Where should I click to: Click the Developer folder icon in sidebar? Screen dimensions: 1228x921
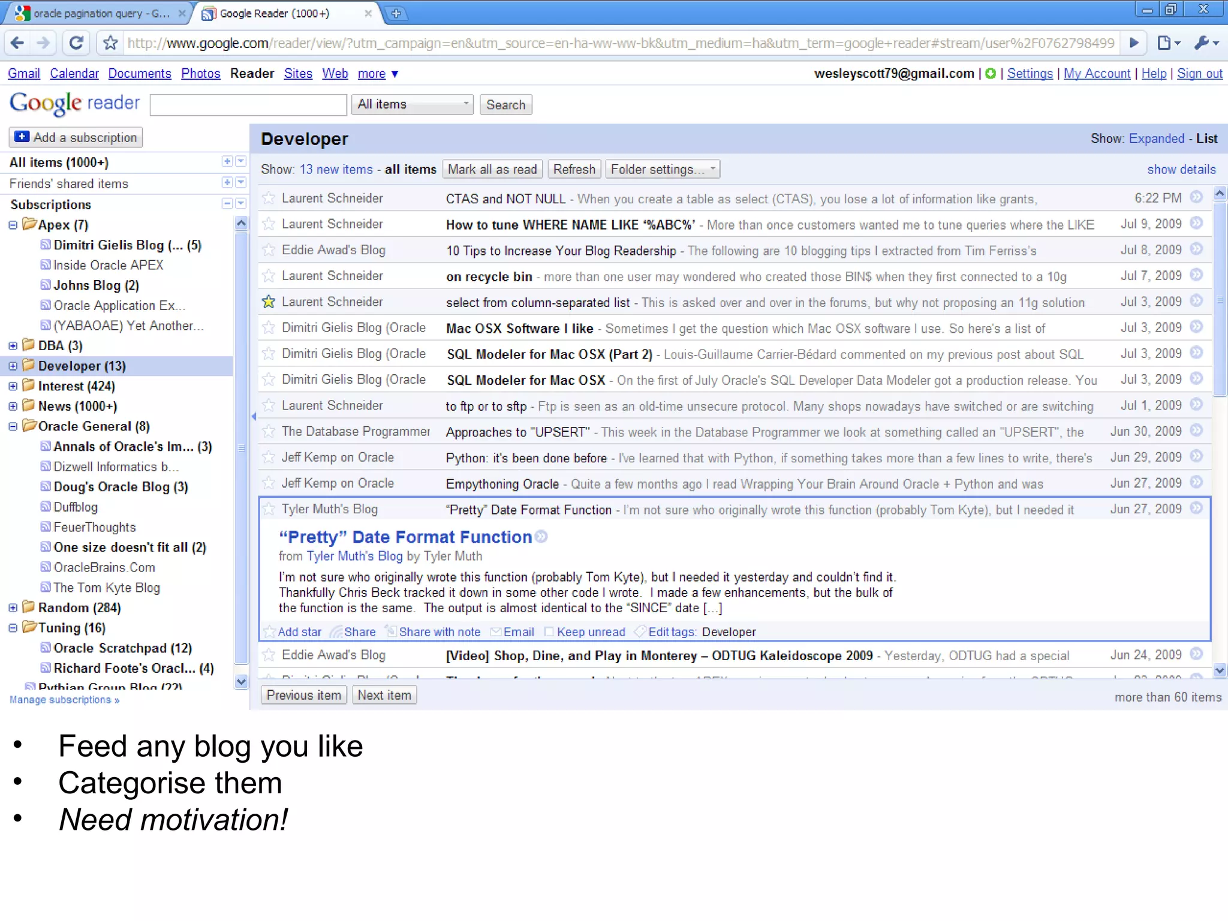[x=28, y=365]
